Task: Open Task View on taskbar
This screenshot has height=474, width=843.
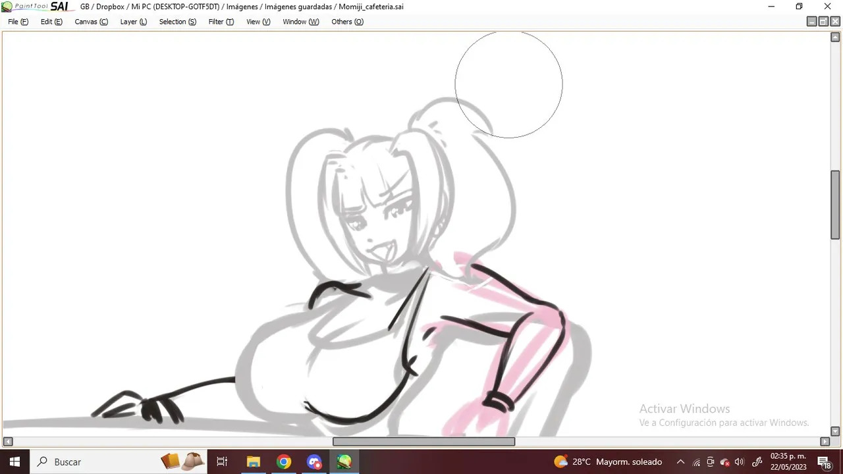Action: (x=222, y=461)
